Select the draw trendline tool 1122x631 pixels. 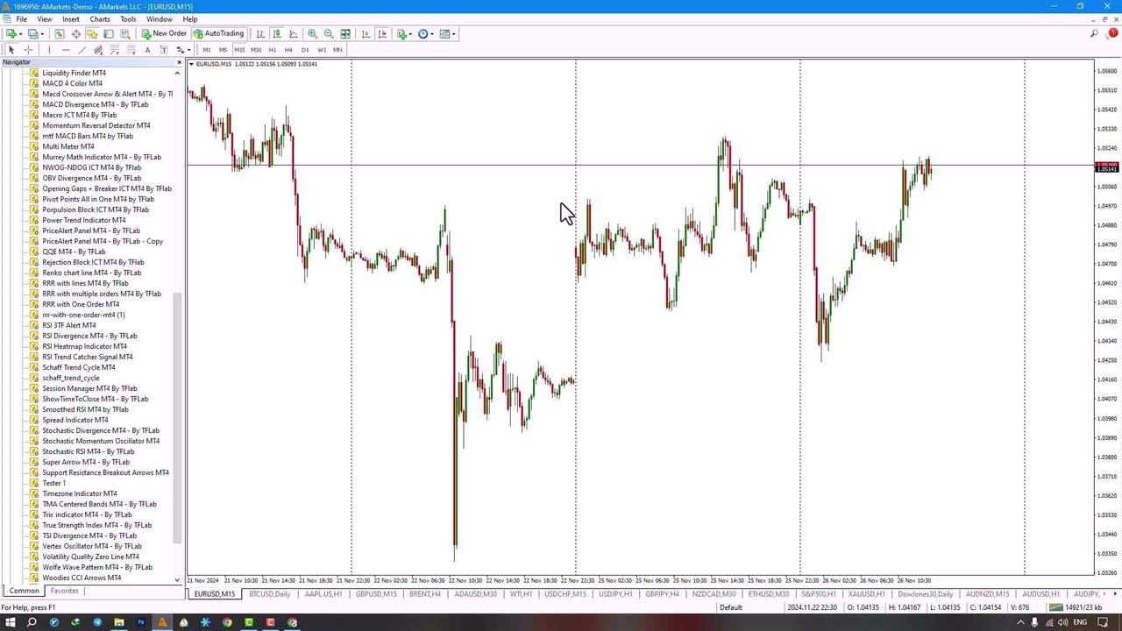pos(82,50)
